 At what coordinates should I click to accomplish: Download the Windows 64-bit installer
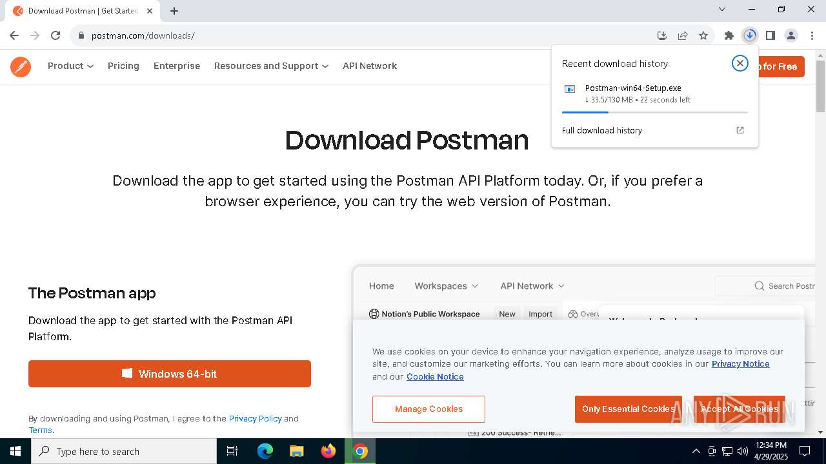click(x=170, y=374)
